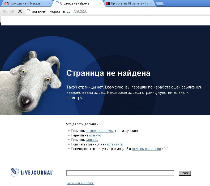Screen dimensions: 210x186
Task: Click the LiveJournal logo
Action: 32,172
